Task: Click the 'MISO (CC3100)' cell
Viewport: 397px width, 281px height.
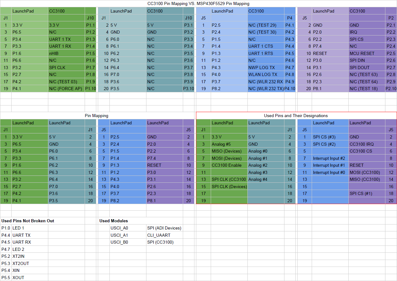Action: 367,179
